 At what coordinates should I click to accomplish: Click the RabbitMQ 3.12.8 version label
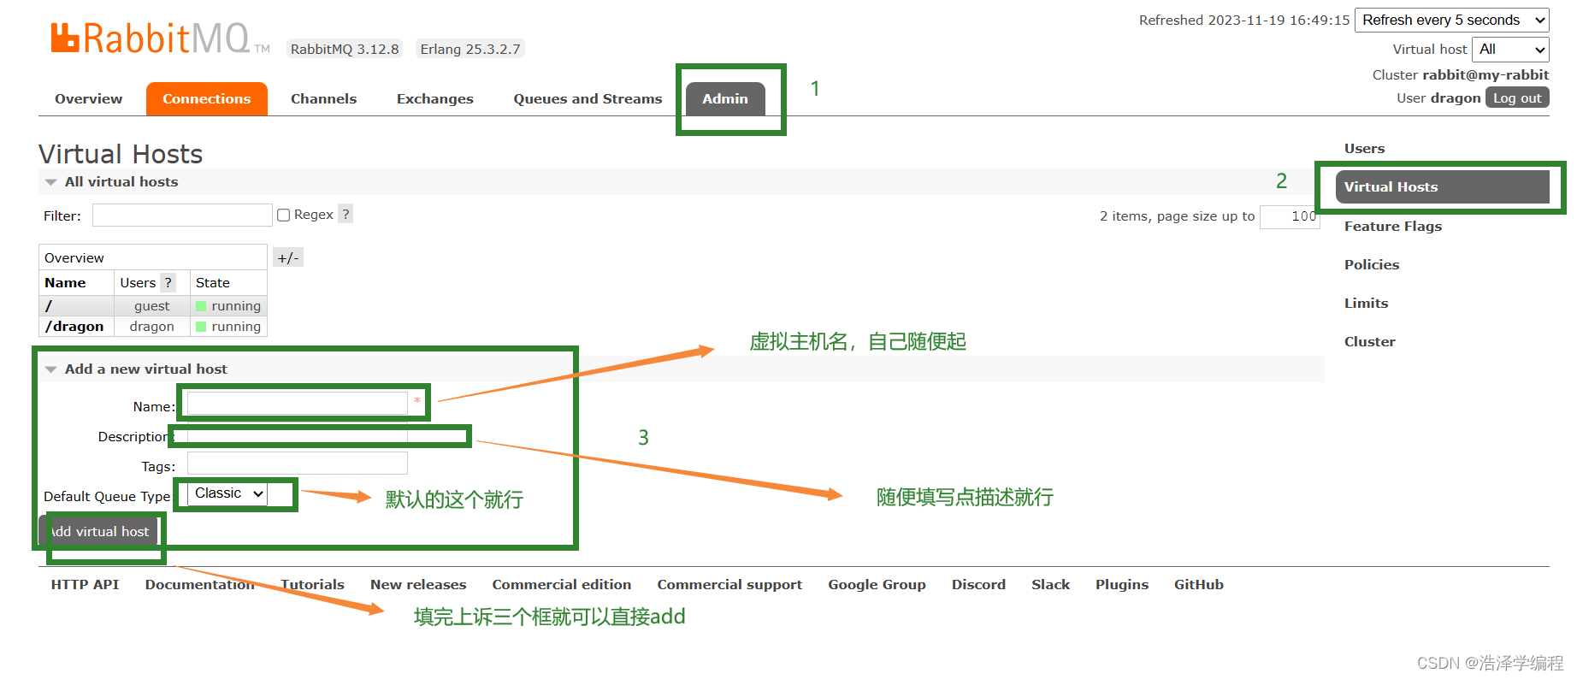coord(345,49)
